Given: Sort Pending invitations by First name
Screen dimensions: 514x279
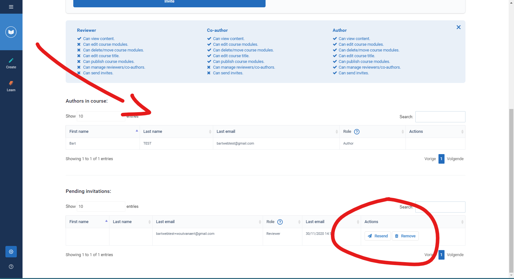Looking at the screenshot, I should coord(88,222).
